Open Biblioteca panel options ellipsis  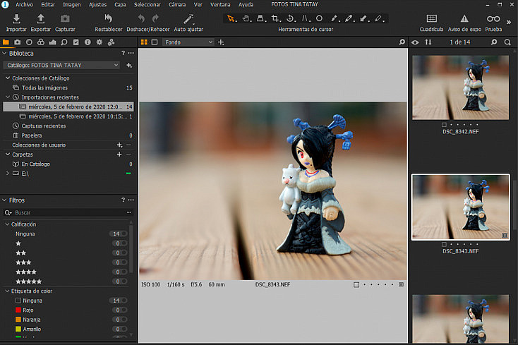pyautogui.click(x=131, y=53)
